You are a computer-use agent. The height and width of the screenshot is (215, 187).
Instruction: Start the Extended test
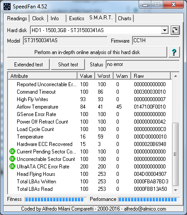29,65
